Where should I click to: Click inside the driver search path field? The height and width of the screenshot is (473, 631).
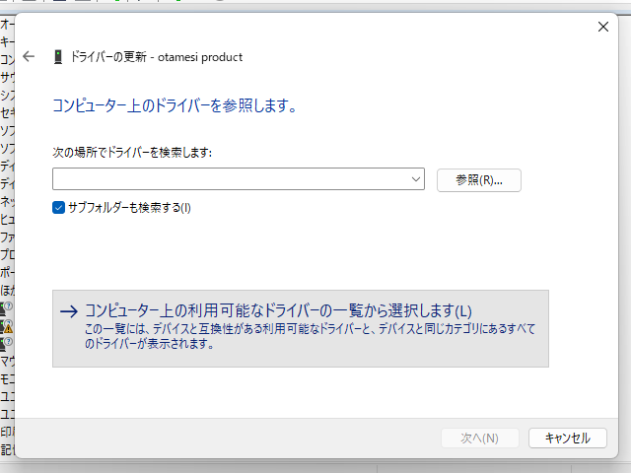[x=232, y=179]
